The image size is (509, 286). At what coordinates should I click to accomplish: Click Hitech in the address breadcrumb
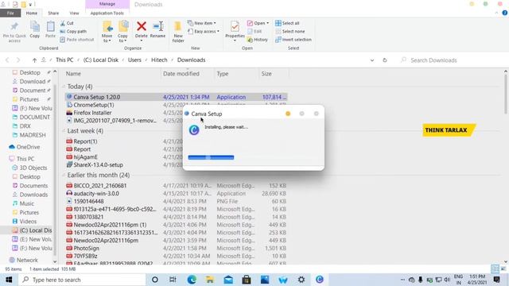(159, 60)
